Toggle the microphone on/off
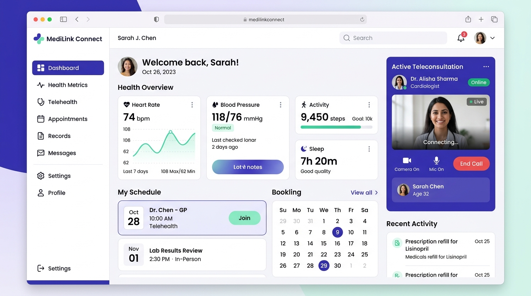 436,164
